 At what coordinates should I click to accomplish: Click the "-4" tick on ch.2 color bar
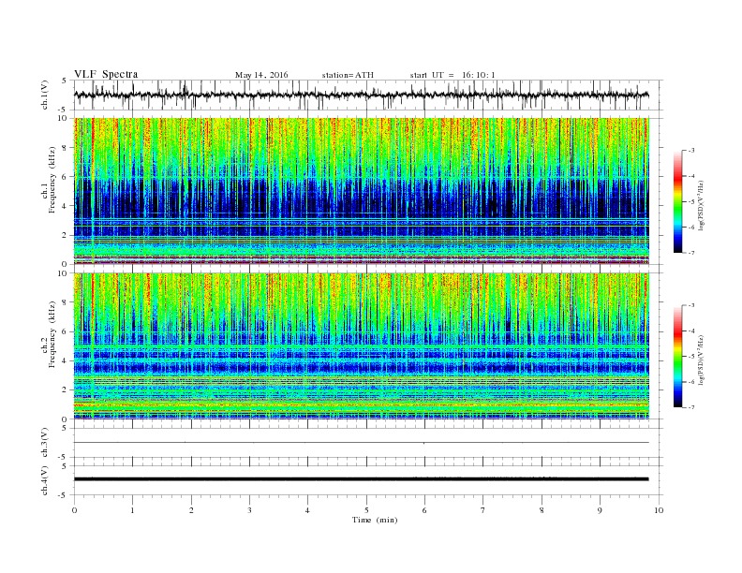[x=690, y=331]
